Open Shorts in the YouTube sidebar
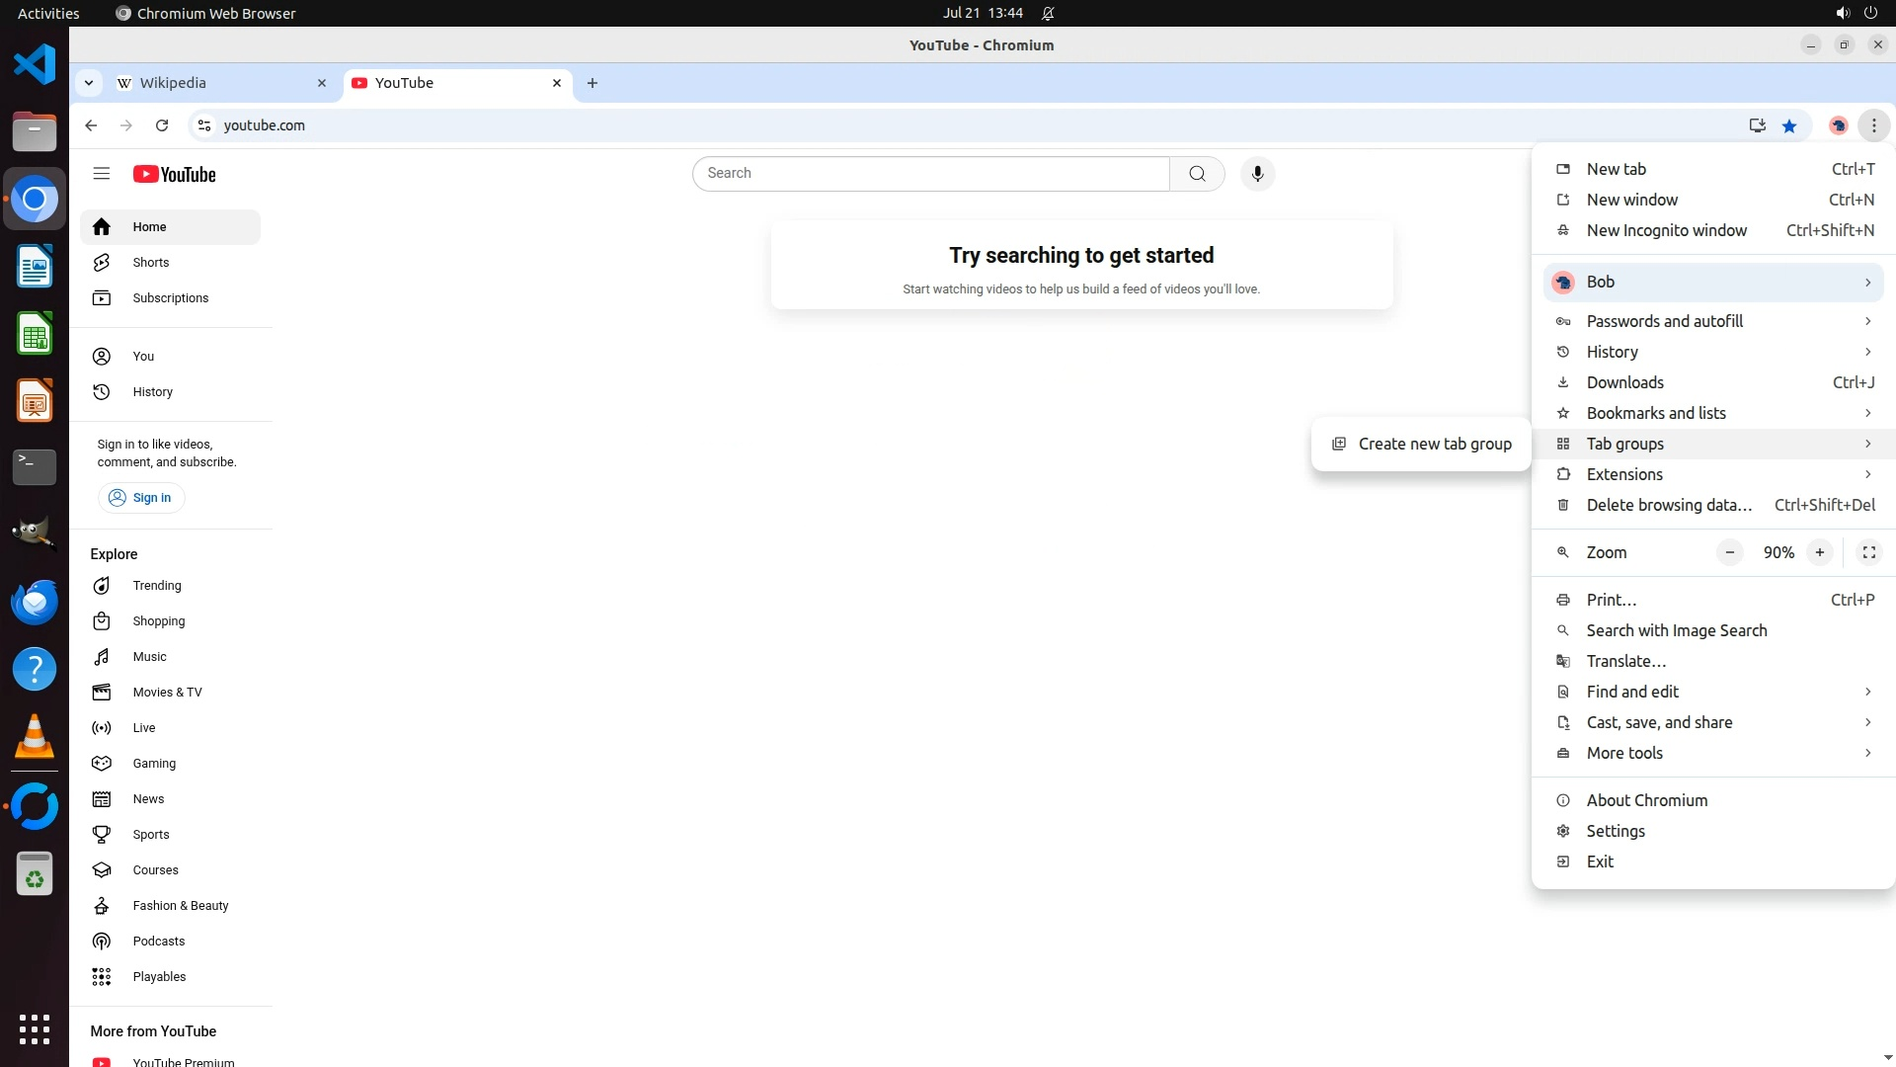 pos(151,263)
